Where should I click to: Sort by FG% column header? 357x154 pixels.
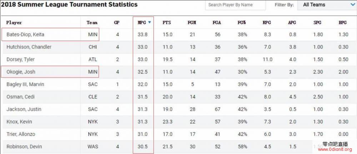click(242, 22)
